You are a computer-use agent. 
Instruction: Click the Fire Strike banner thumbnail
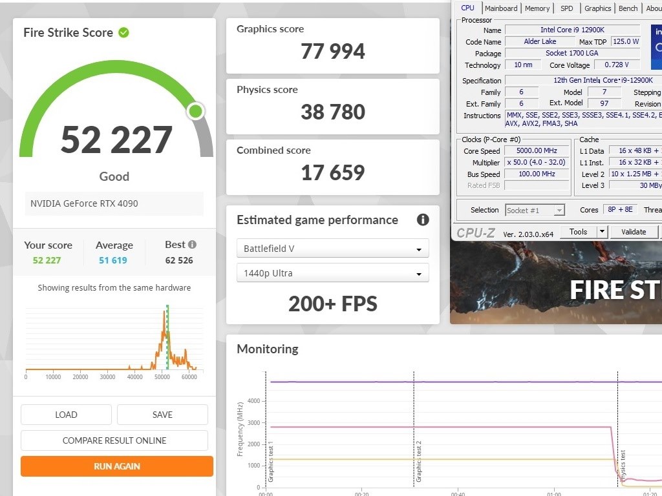coord(556,282)
